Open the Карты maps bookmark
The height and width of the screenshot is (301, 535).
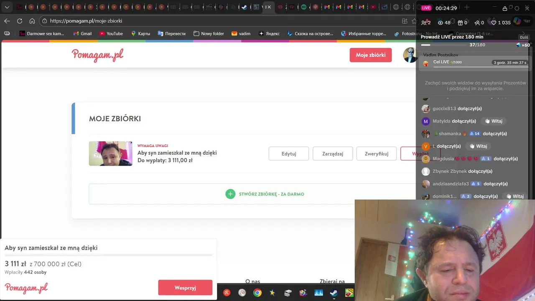tap(140, 33)
